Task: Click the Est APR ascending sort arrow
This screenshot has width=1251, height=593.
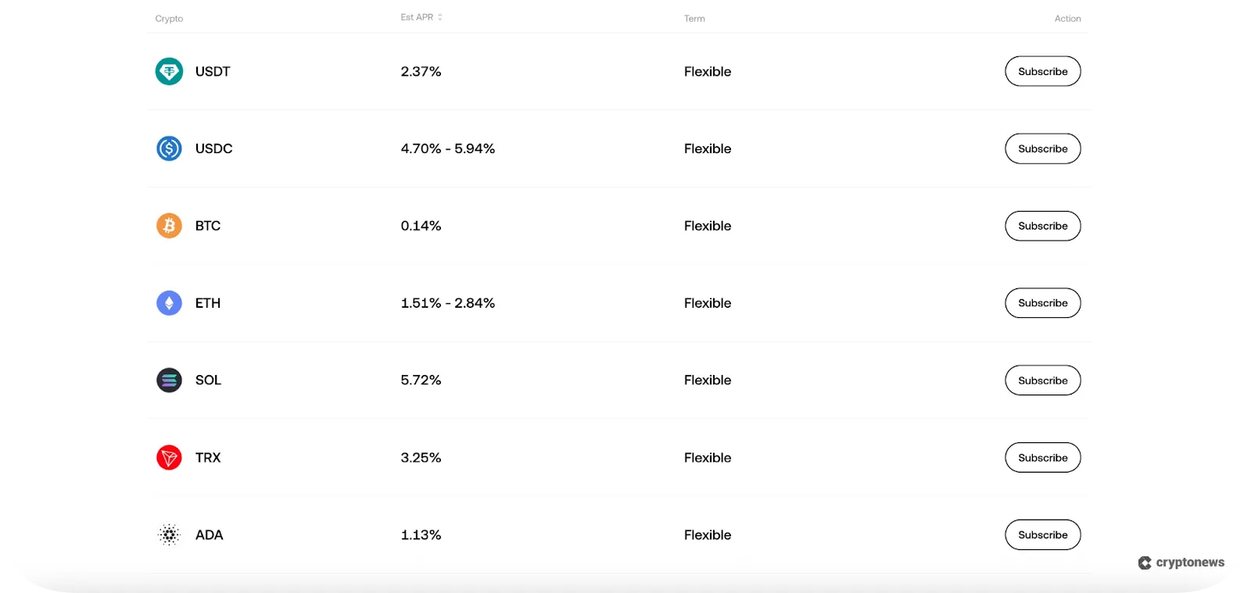Action: (x=440, y=14)
